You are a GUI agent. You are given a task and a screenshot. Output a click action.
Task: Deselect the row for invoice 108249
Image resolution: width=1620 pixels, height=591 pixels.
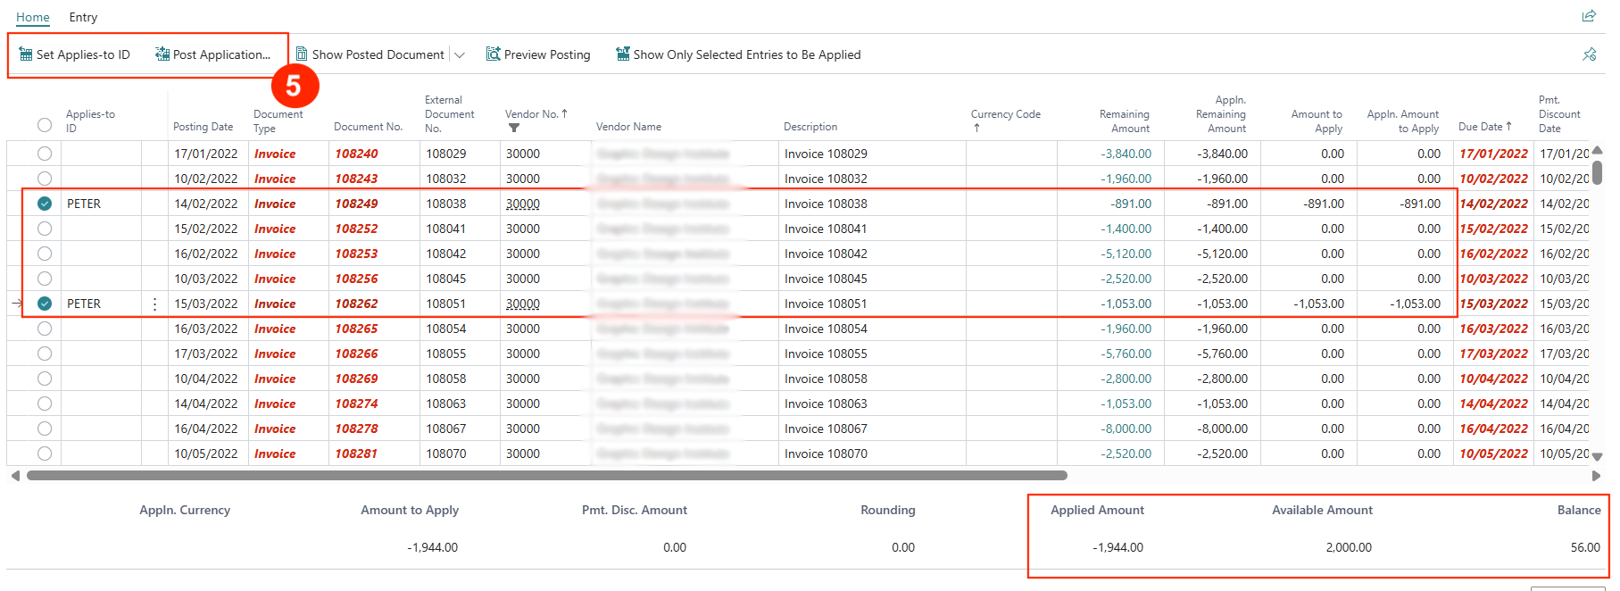45,204
